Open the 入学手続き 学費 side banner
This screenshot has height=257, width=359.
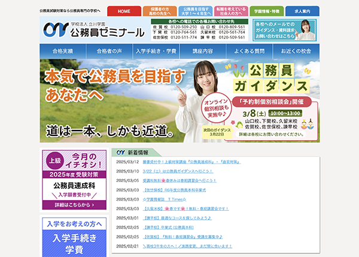coord(74,237)
